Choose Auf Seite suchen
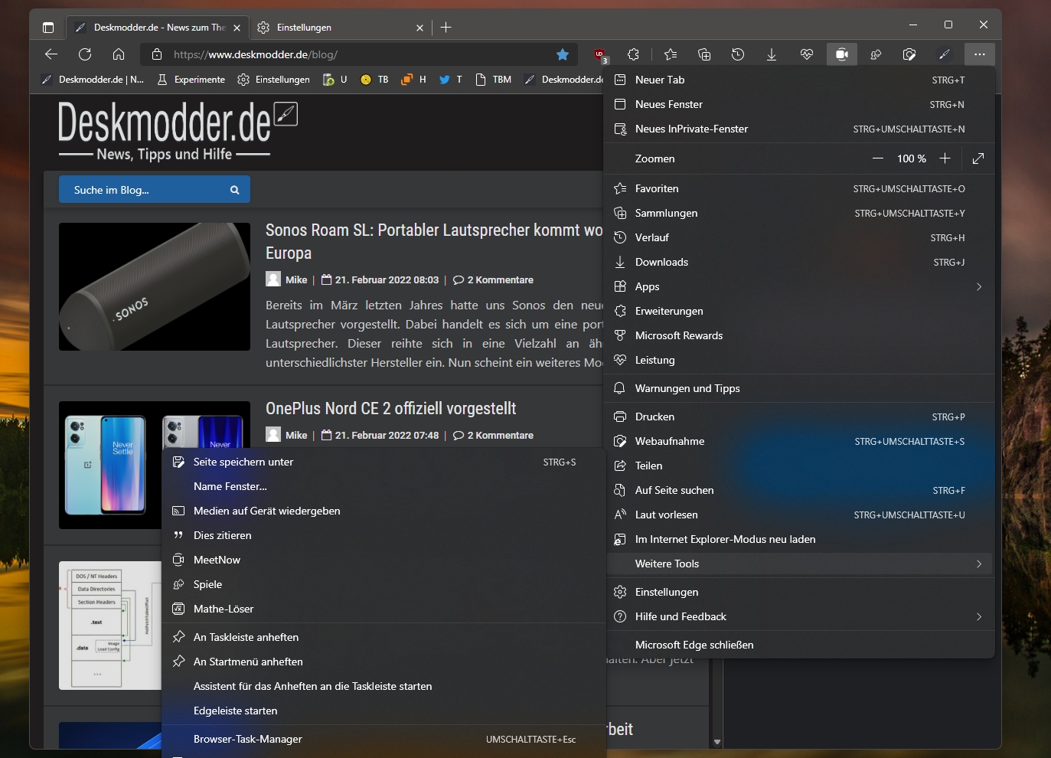The image size is (1051, 758). point(799,490)
